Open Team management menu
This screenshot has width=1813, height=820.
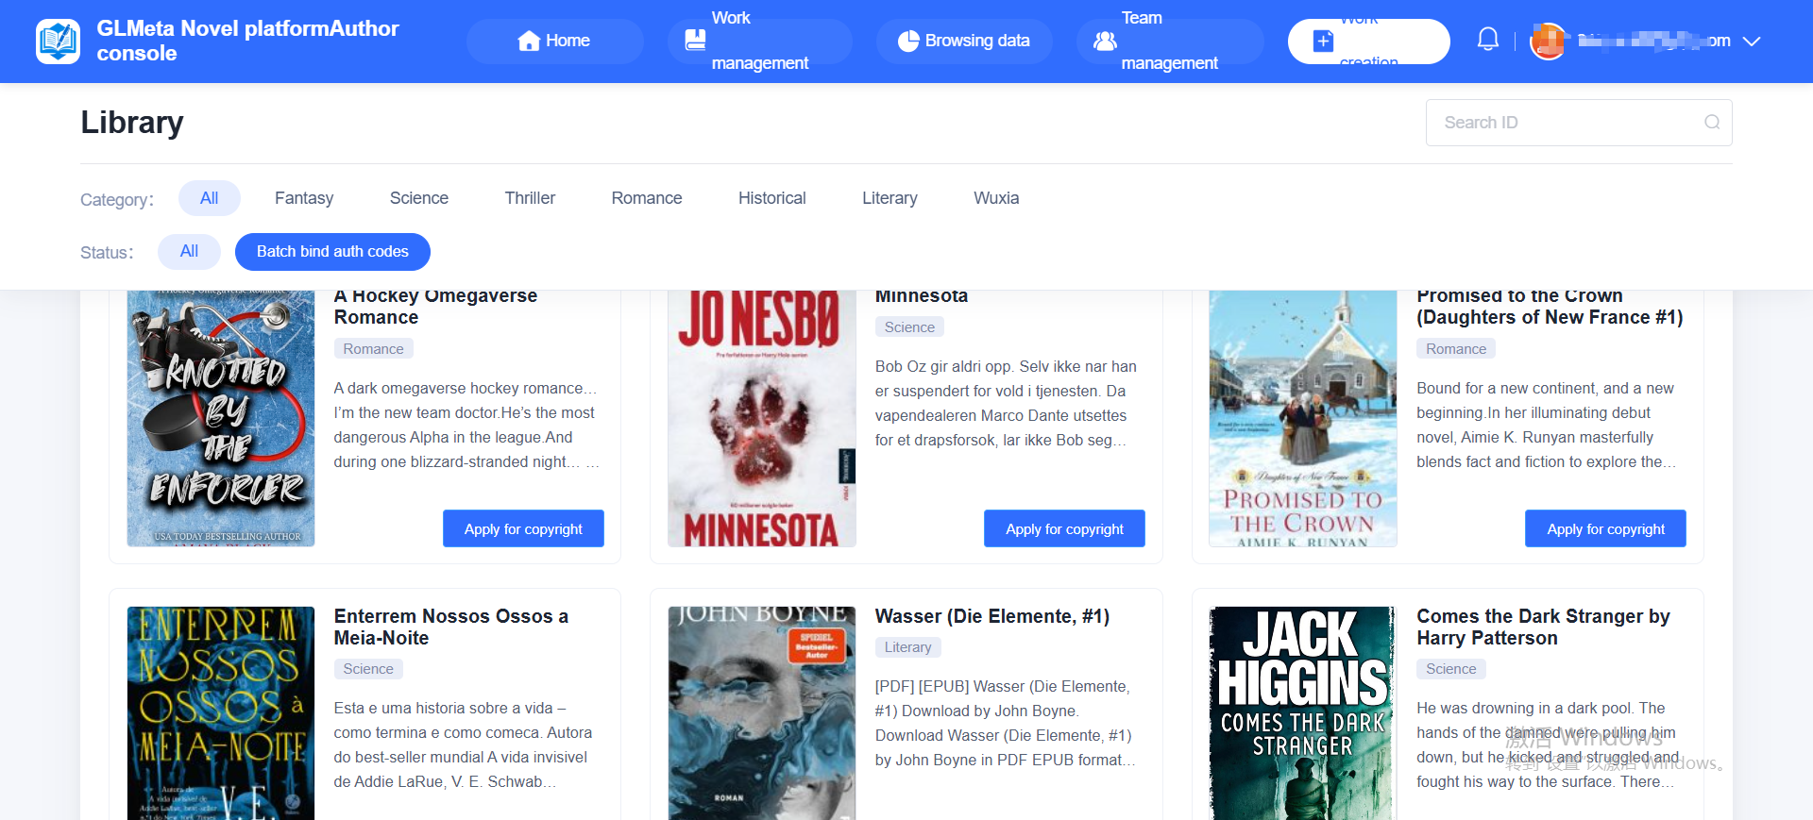click(1169, 41)
